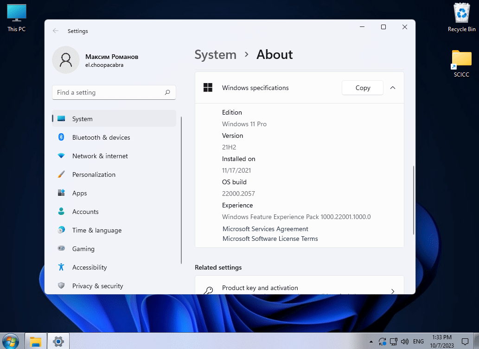Open Microsoft Software License Terms link
The image size is (479, 349).
(270, 239)
